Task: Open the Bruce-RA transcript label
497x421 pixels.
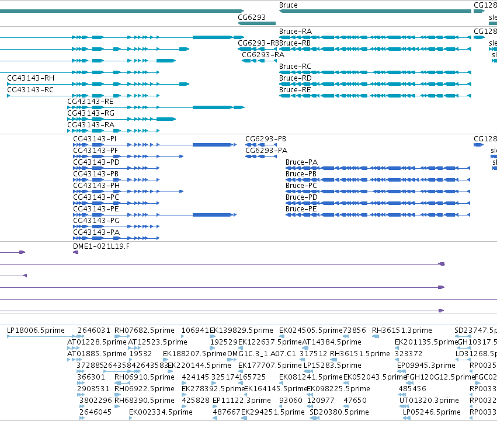Action: (x=296, y=32)
